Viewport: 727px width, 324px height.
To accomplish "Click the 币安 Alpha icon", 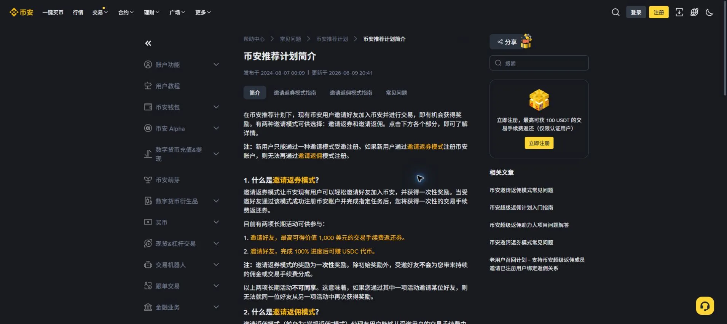I will pyautogui.click(x=148, y=128).
